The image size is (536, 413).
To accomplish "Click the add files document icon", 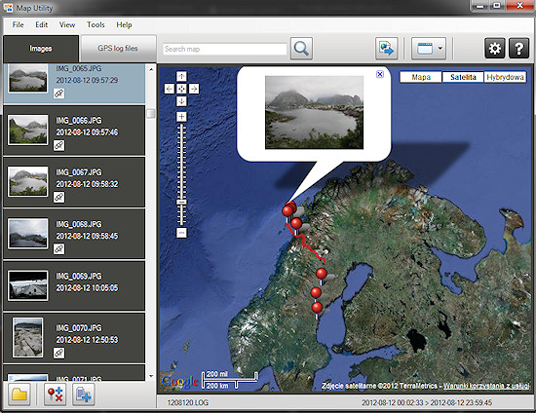I will tap(84, 394).
